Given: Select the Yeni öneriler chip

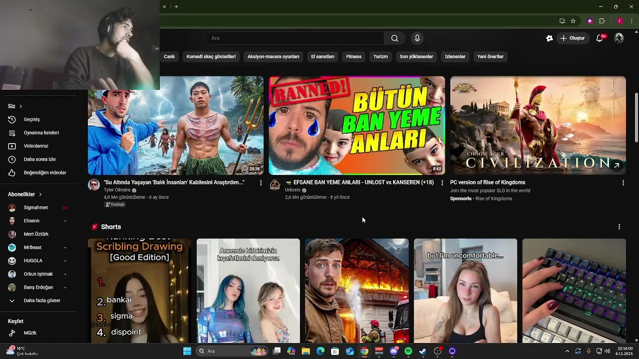Looking at the screenshot, I should click(490, 56).
